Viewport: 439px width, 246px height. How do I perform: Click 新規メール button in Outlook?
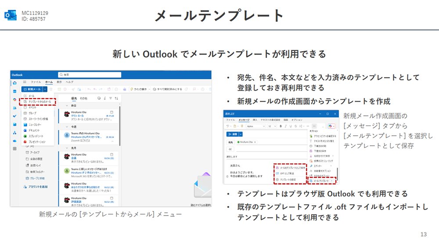(x=32, y=89)
